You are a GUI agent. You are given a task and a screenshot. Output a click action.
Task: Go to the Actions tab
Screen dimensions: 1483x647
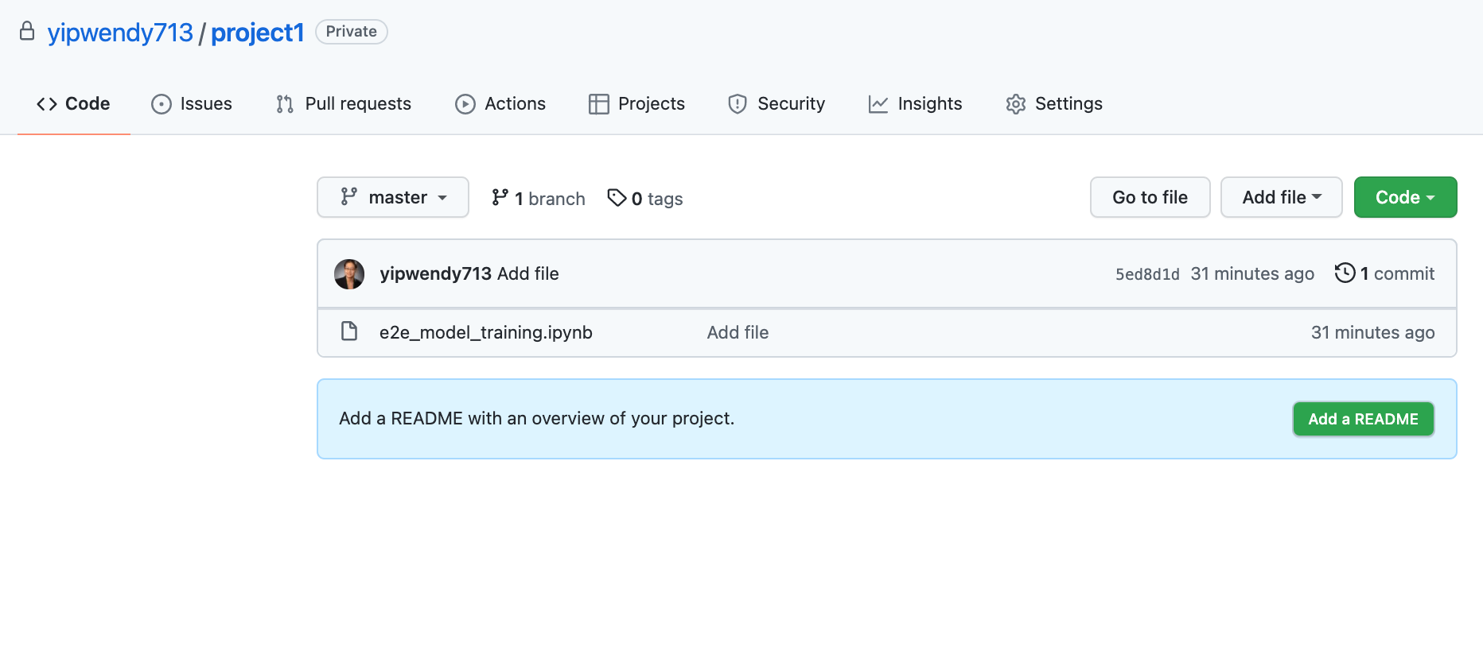(500, 104)
